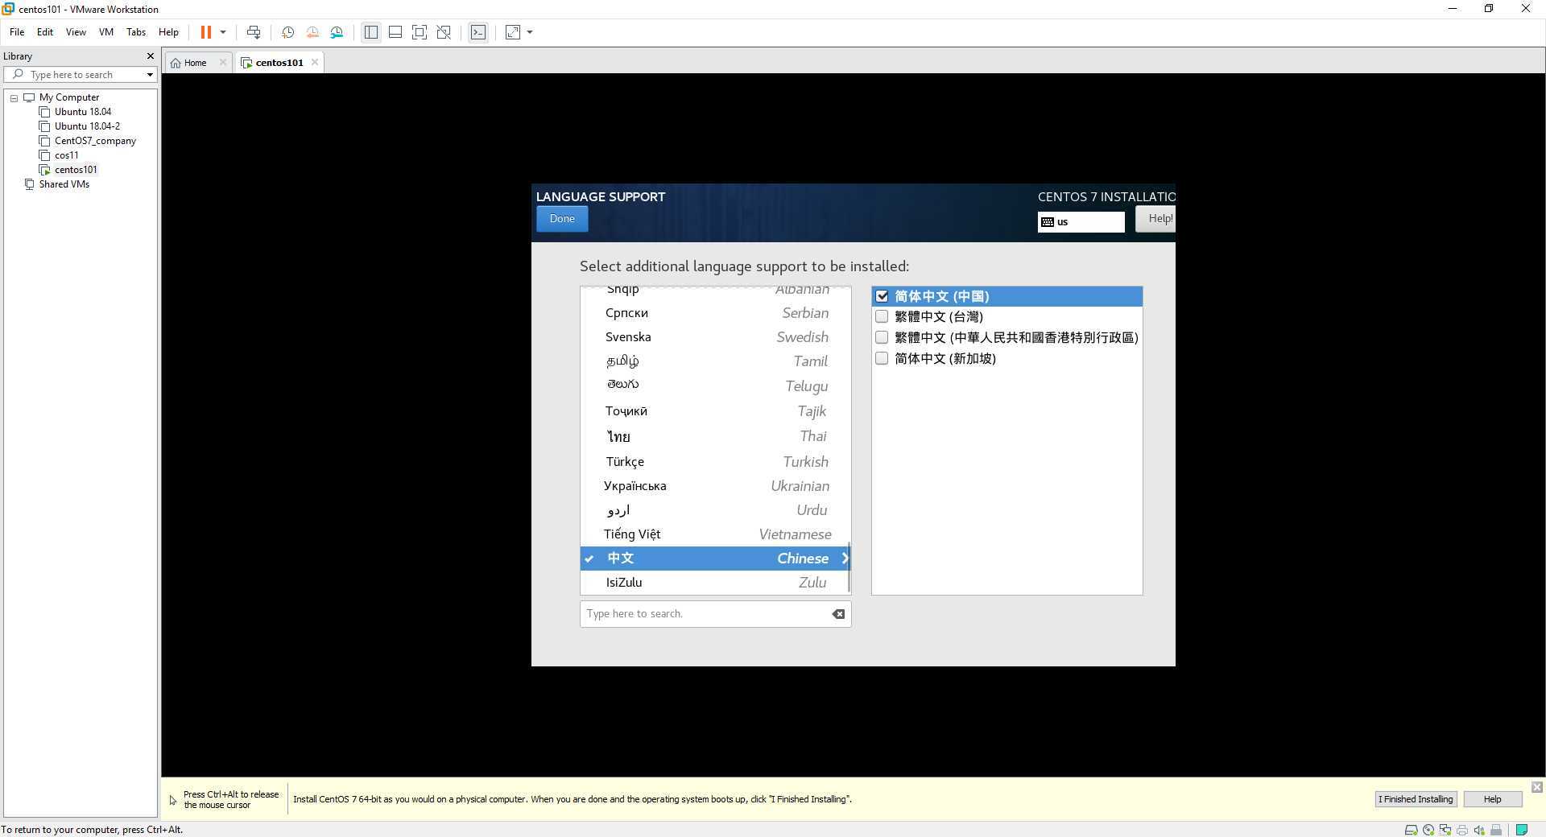1546x837 pixels.
Task: Open the stretch display dropdown arrow
Action: click(530, 32)
